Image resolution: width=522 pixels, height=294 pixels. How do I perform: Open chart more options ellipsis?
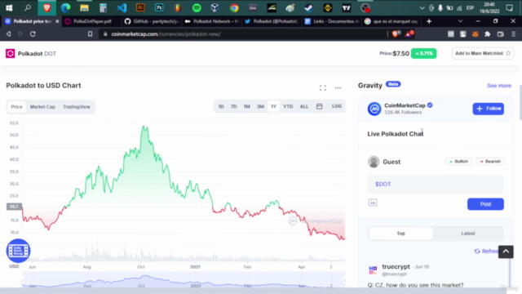338,87
